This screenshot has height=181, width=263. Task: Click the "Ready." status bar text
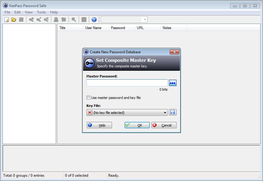(x=114, y=175)
